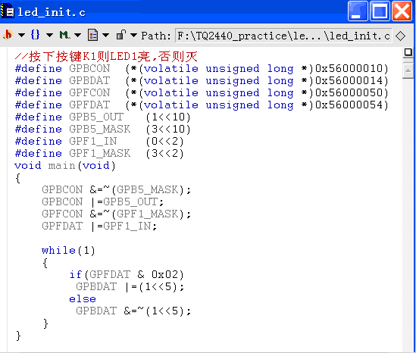Viewport: 416px width, 353px height.
Task: Click the pane splitter box above scrollbar
Action: (x=408, y=52)
